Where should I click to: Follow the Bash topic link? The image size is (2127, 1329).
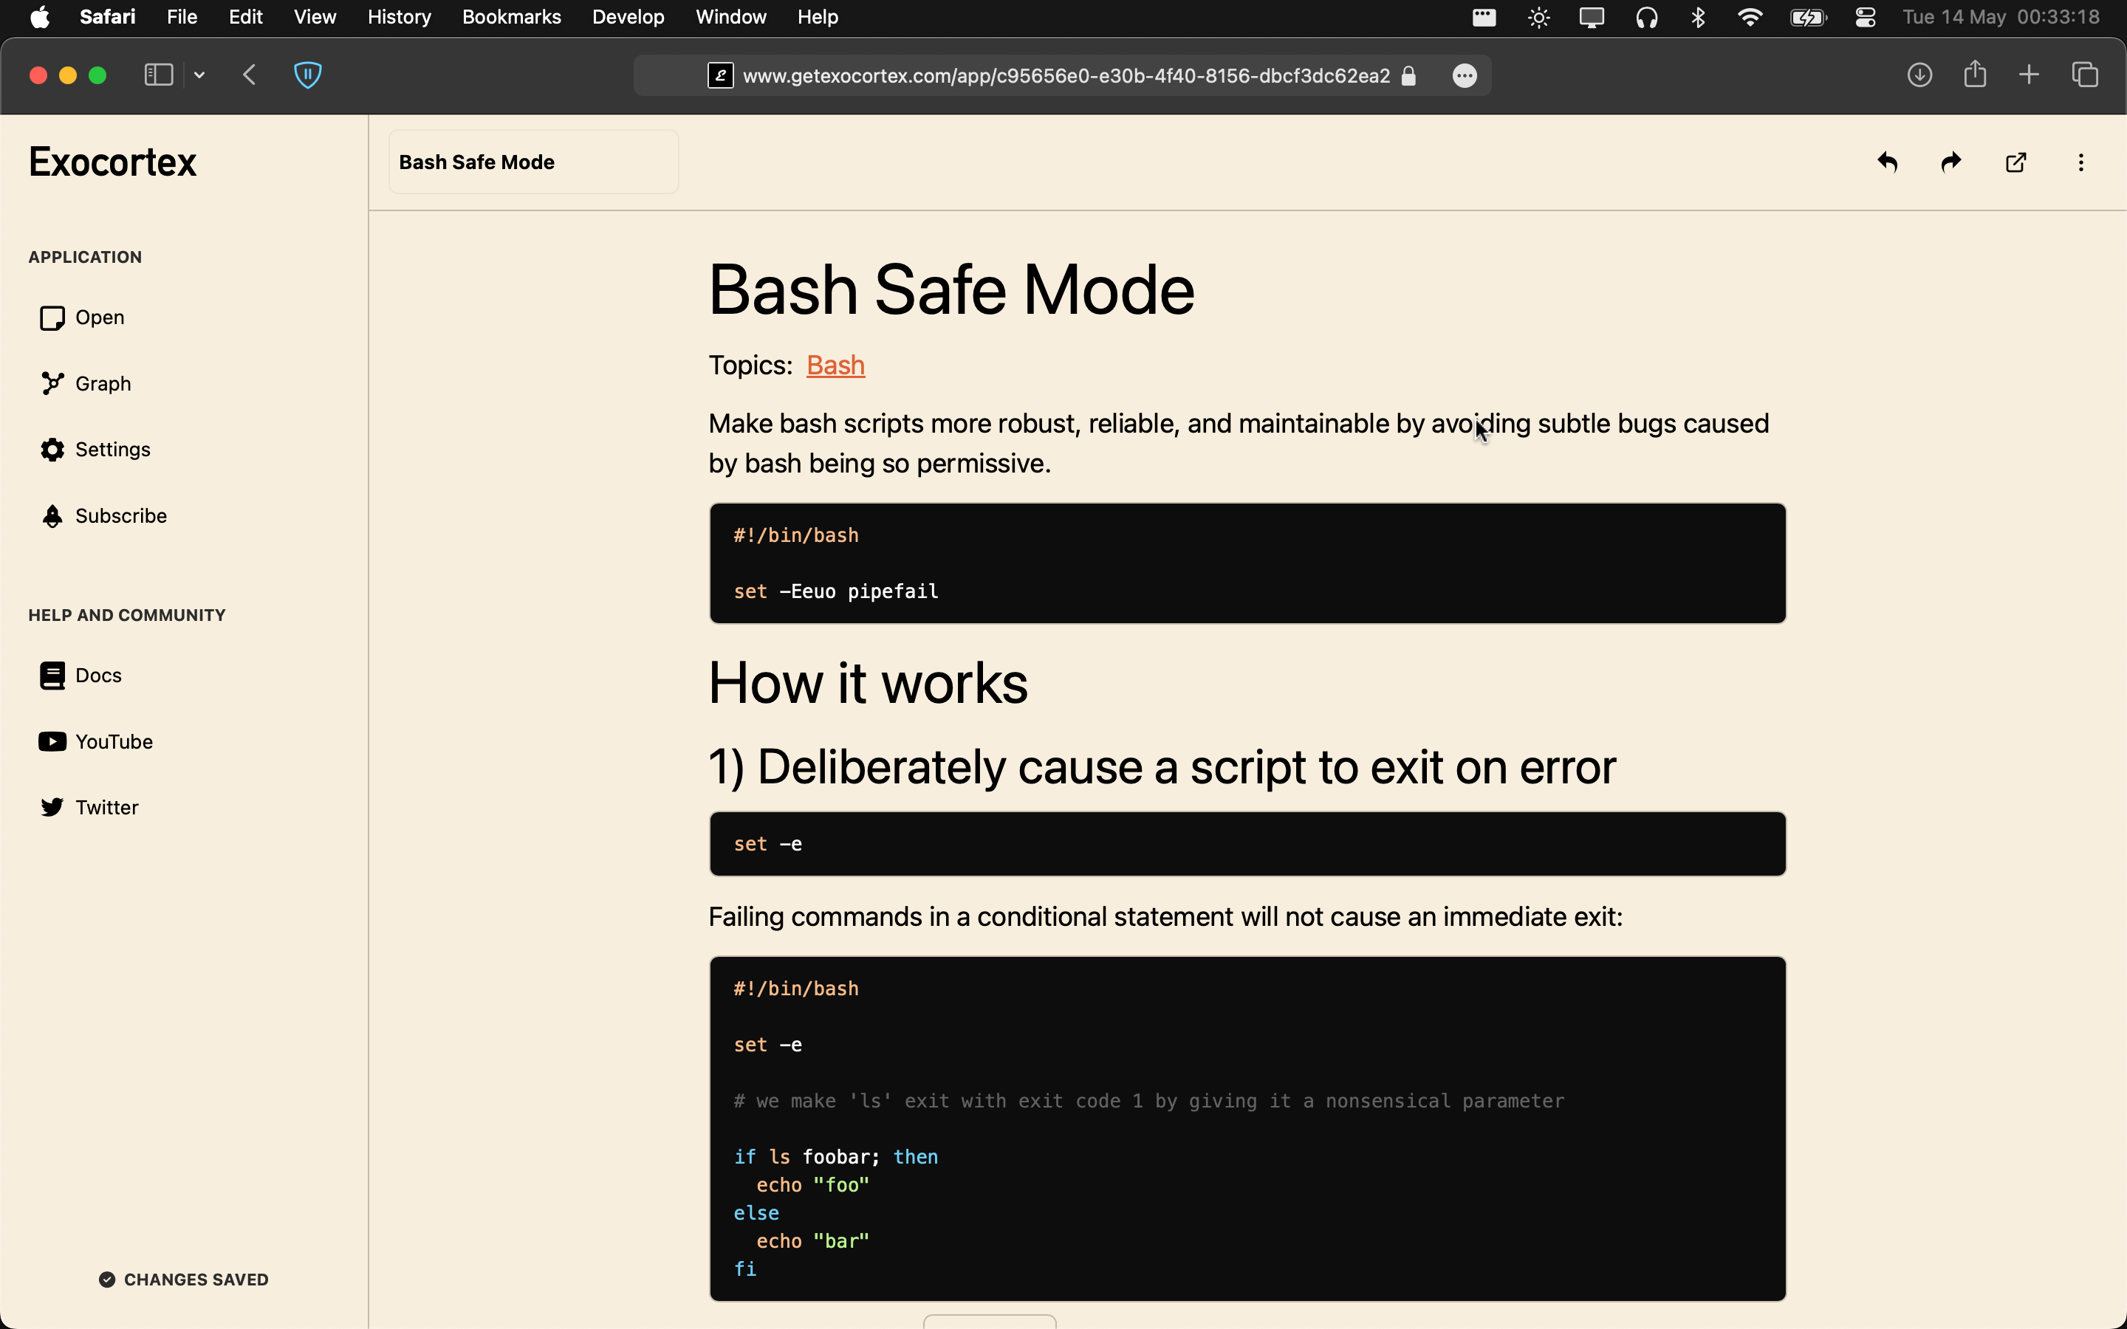pyautogui.click(x=835, y=365)
